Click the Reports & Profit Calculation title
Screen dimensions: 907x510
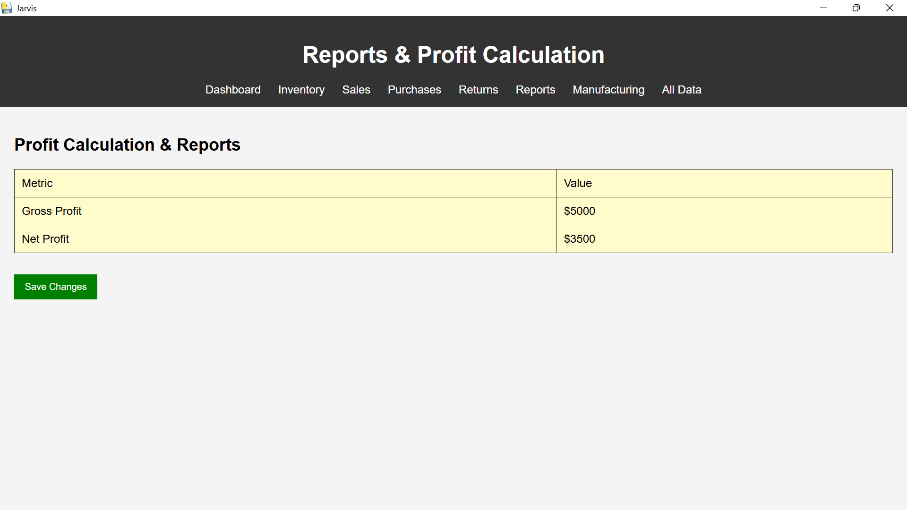453,55
